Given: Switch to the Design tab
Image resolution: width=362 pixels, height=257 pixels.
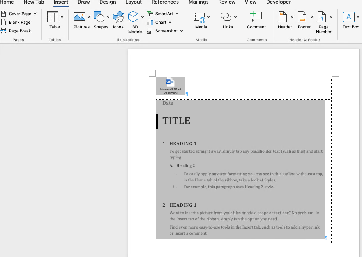Looking at the screenshot, I should point(108,2).
